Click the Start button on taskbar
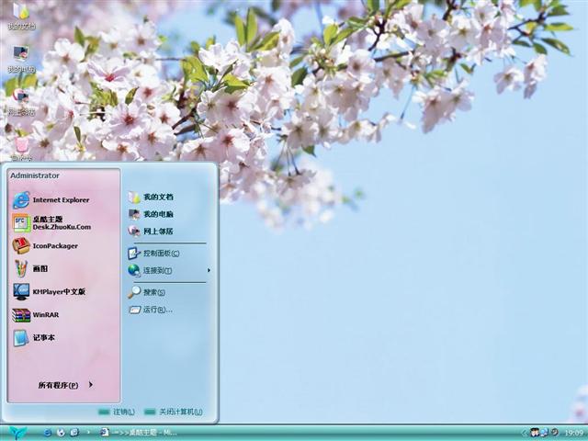 point(17,433)
